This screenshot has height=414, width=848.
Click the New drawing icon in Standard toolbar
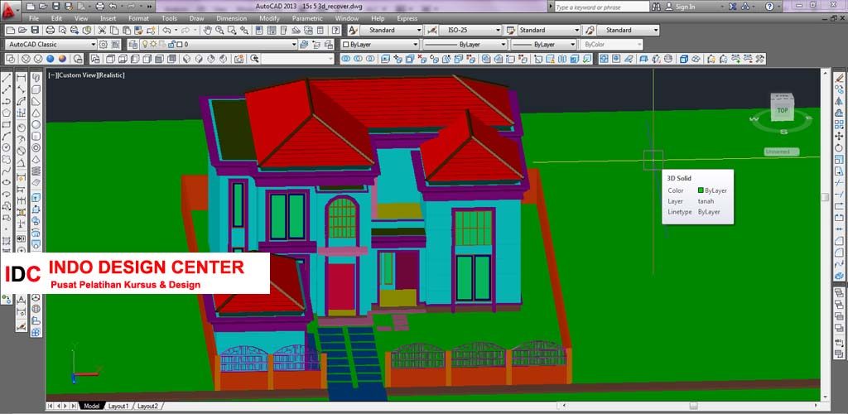tap(11, 31)
